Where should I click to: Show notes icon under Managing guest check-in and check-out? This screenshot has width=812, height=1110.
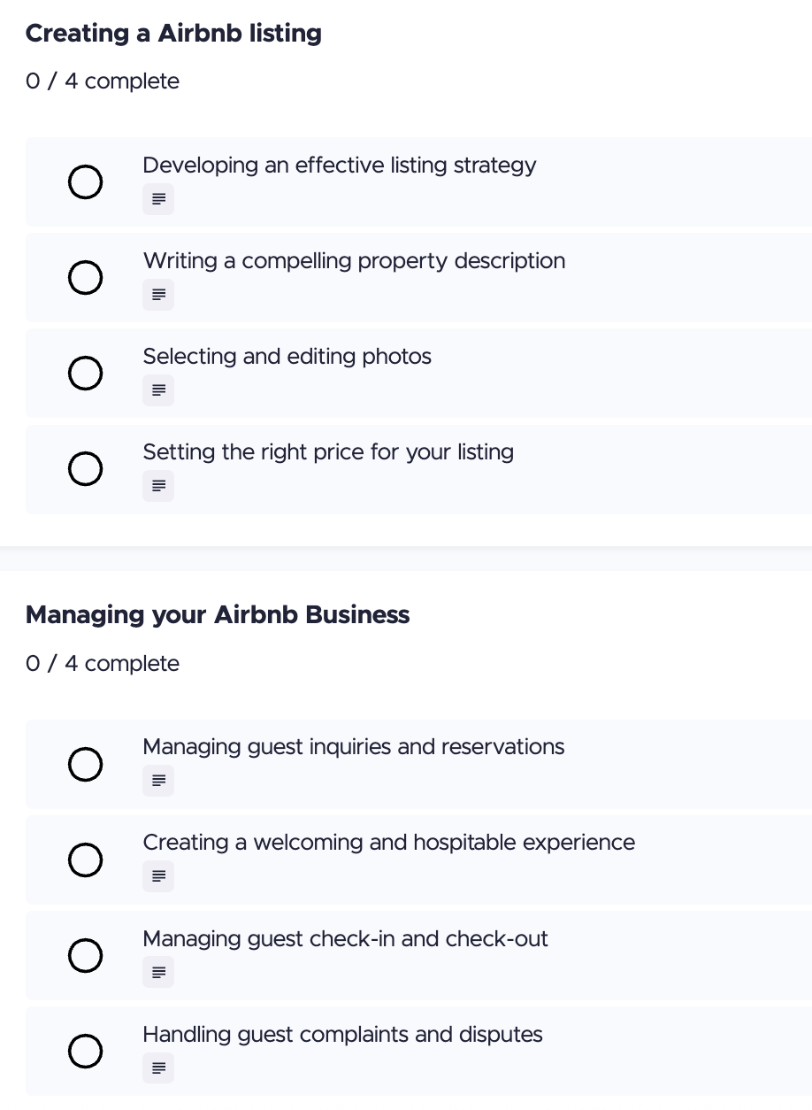[x=158, y=972]
